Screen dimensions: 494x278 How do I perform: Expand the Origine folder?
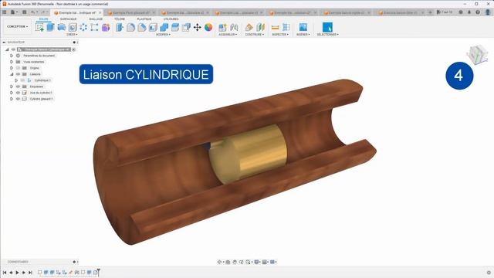(12, 68)
